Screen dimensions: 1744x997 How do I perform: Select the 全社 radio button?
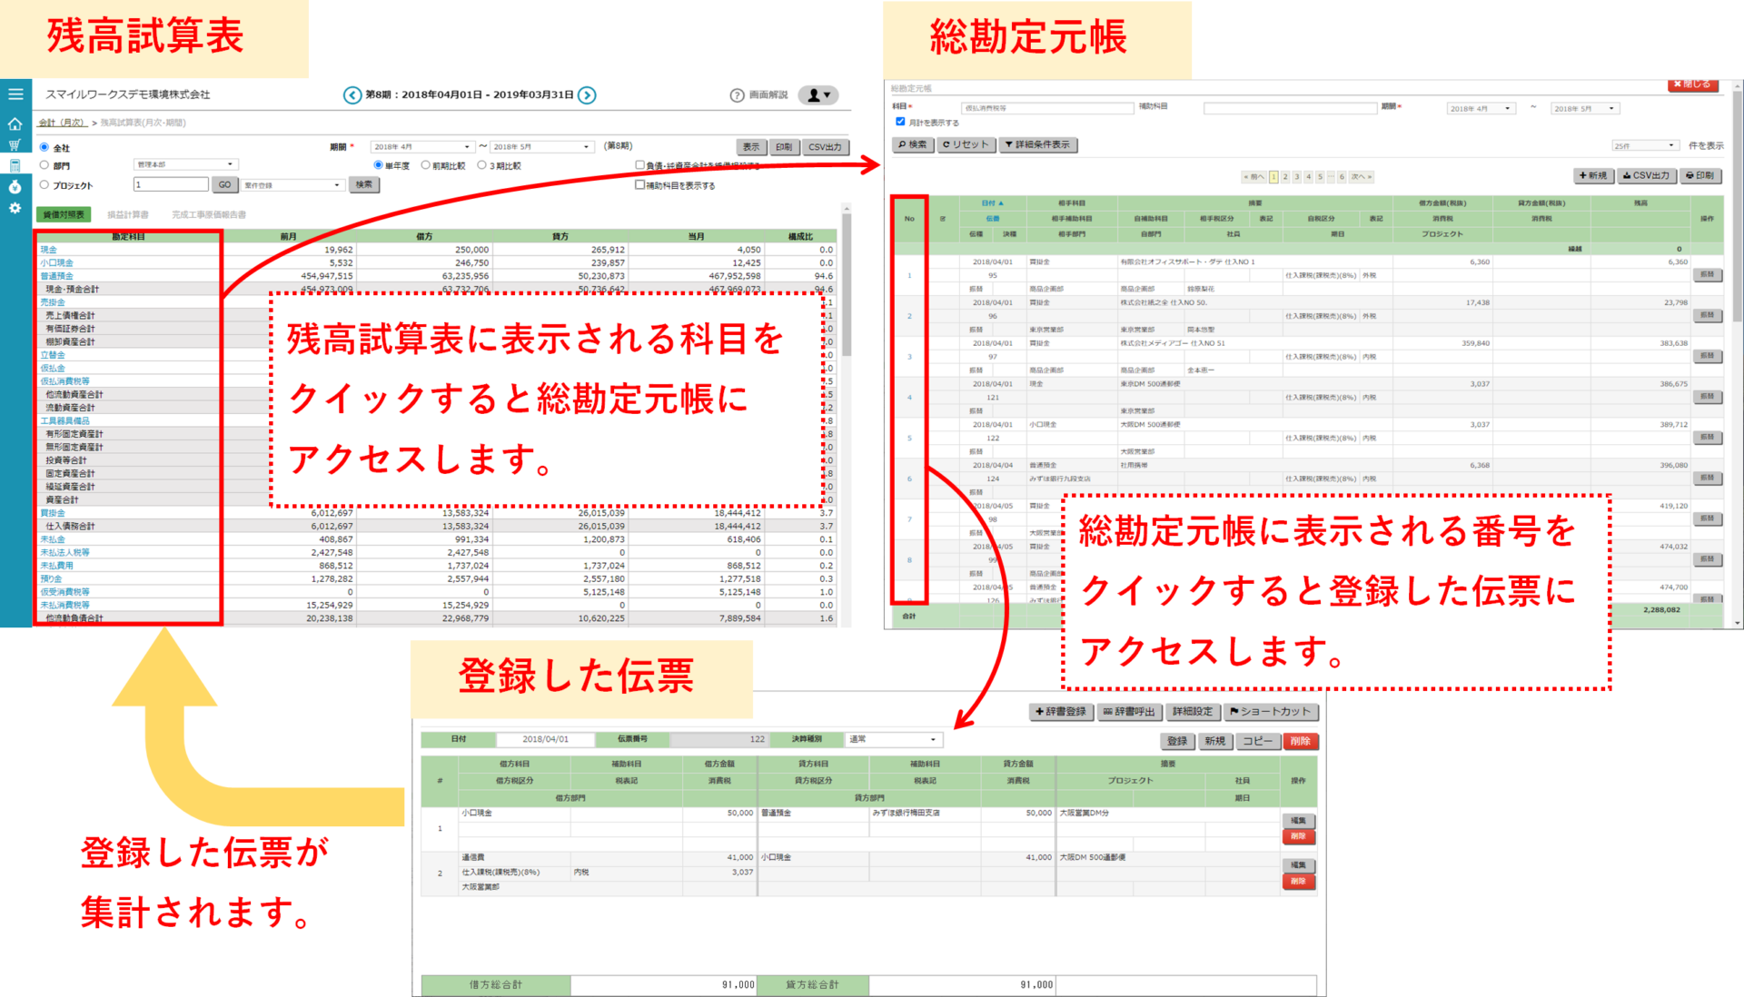(x=44, y=147)
